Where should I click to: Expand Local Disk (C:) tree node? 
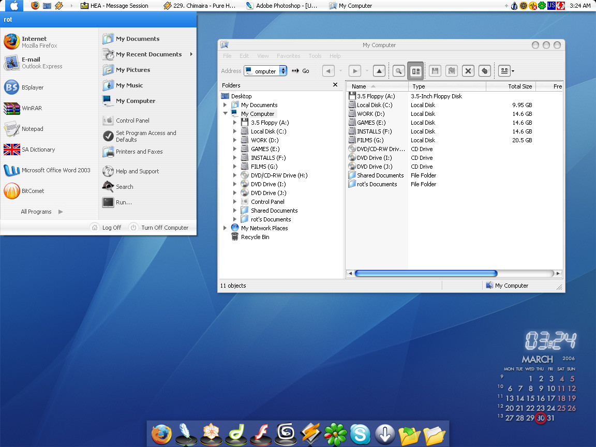[234, 131]
